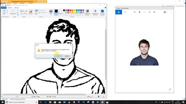
Task: Select the Text tool (A)
Action: 26,11
